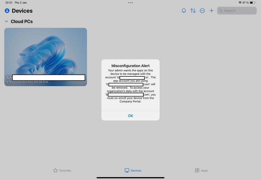The image size is (261, 180).
Task: Switch to the Favorites tab
Action: [x=62, y=171]
